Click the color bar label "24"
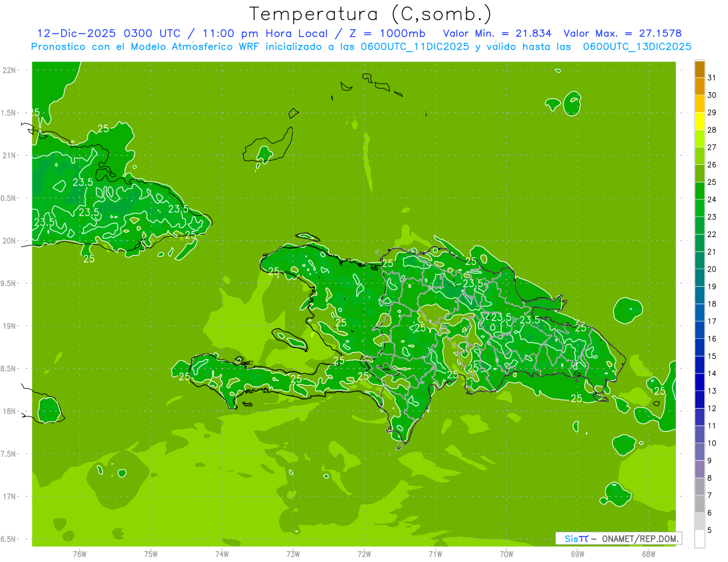 click(712, 199)
